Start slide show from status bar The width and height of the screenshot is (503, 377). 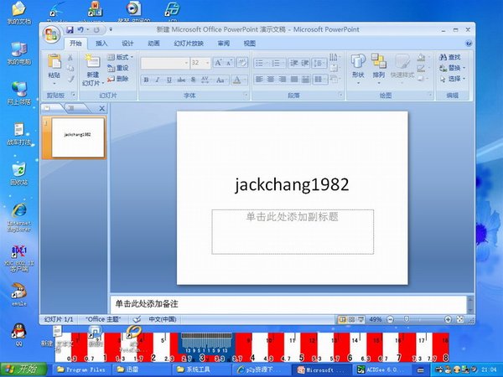tap(360, 319)
